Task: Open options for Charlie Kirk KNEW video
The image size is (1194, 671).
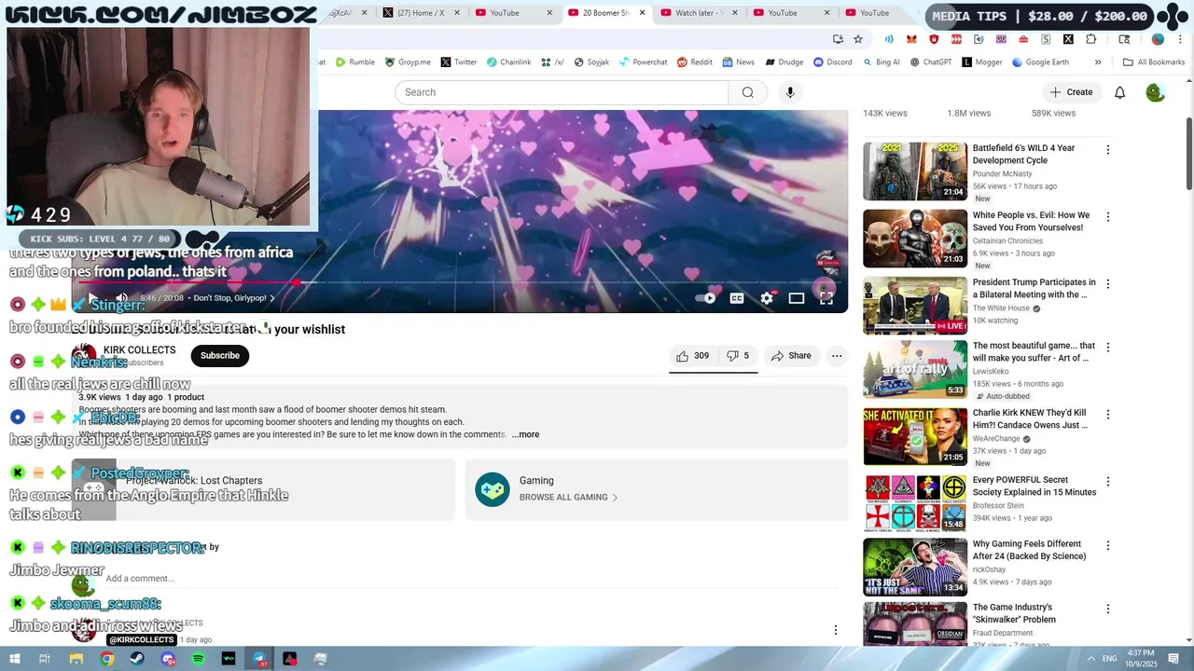Action: click(x=1107, y=415)
